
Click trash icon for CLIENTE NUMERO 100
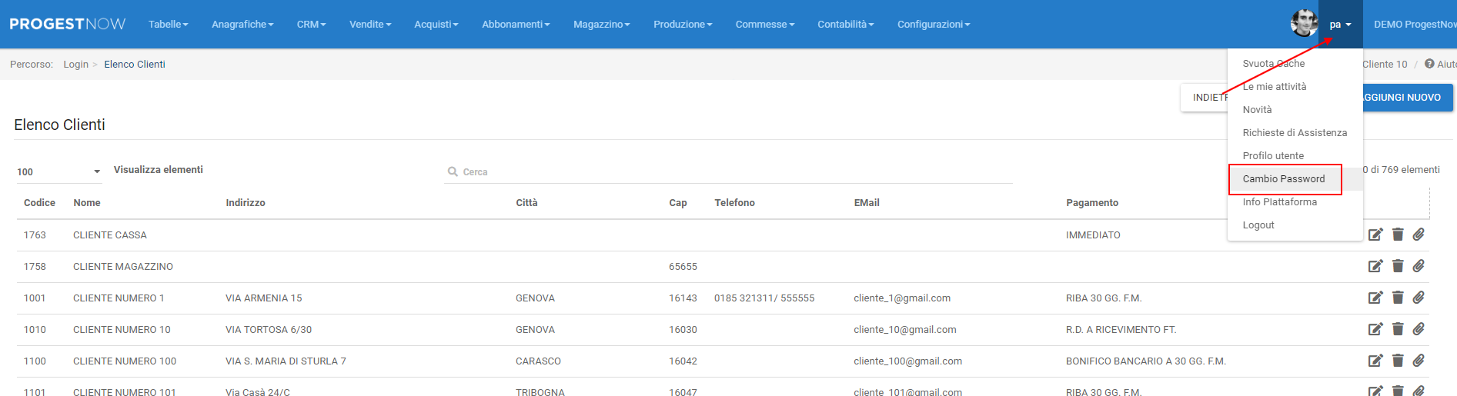pyautogui.click(x=1398, y=361)
